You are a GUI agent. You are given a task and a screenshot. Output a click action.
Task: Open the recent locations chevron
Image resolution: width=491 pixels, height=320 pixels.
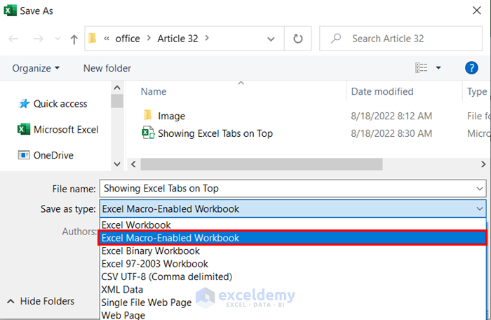tap(58, 39)
